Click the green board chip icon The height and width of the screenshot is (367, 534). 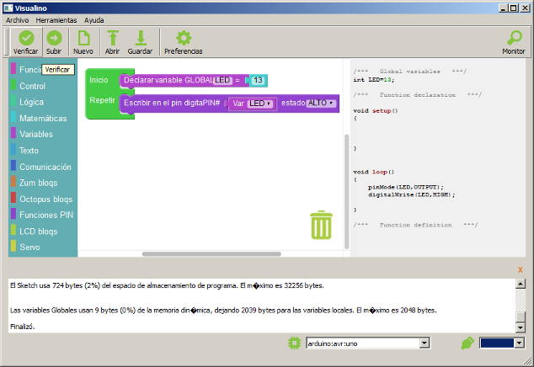coord(294,343)
